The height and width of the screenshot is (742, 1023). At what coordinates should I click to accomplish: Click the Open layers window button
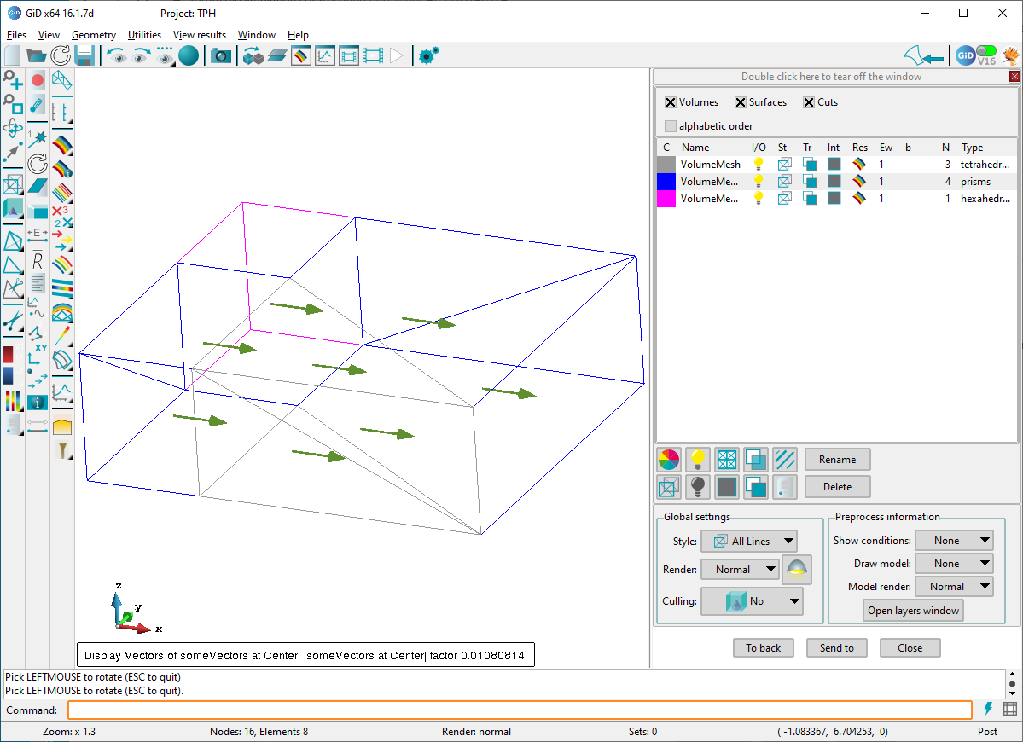coord(913,611)
